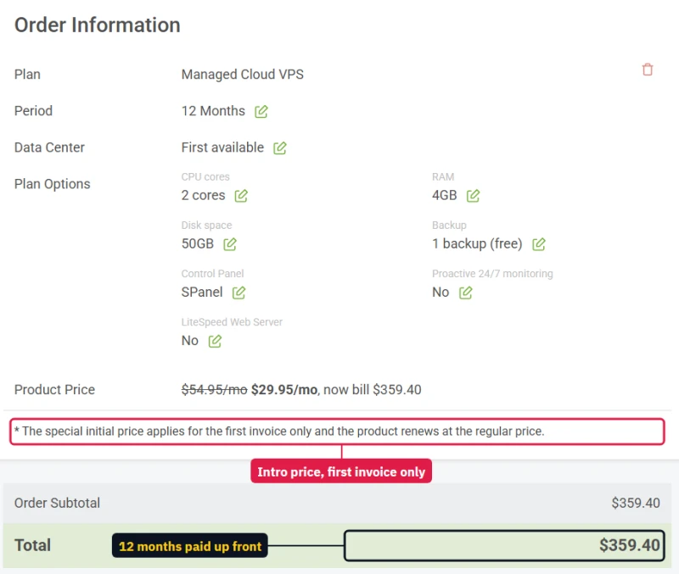Click the struck-through $54.95/mo price

[215, 390]
